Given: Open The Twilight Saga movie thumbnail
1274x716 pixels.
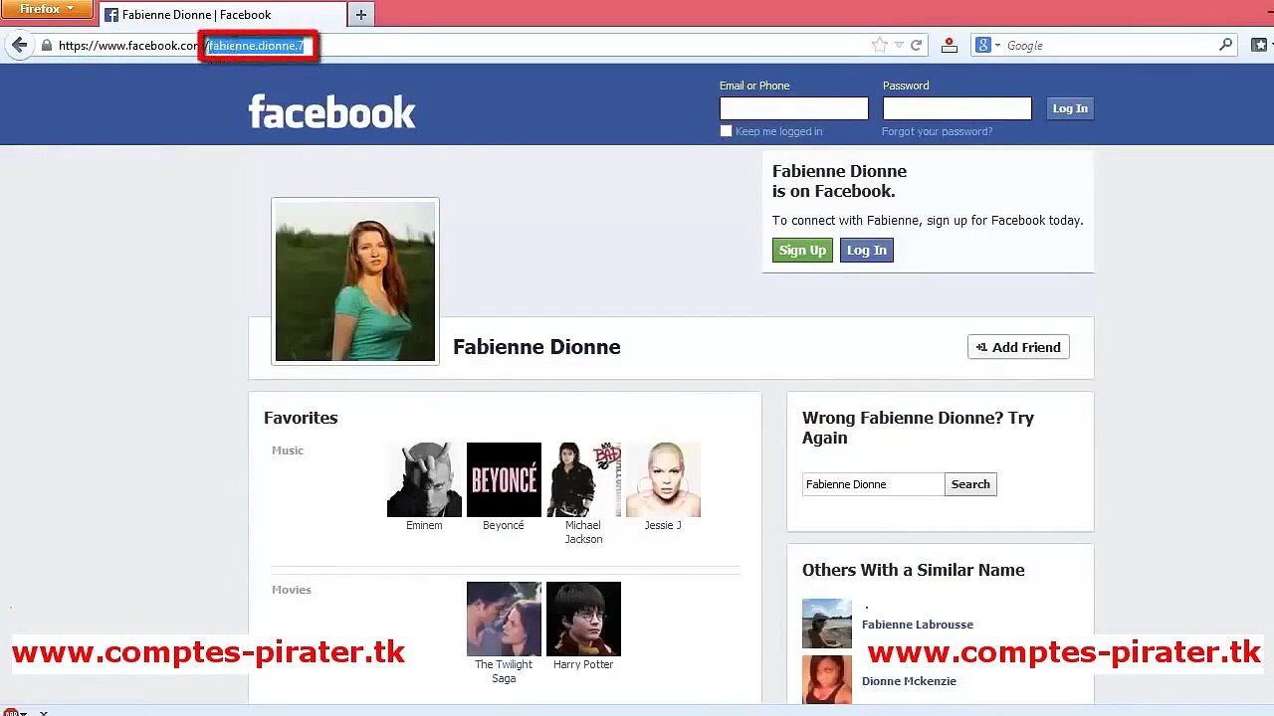Looking at the screenshot, I should [x=504, y=620].
